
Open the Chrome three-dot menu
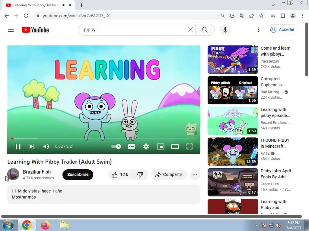302,16
